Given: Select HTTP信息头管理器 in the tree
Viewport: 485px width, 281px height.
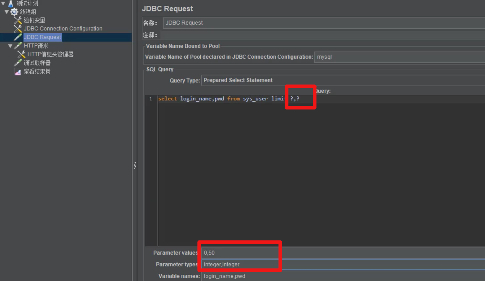Looking at the screenshot, I should (x=50, y=54).
